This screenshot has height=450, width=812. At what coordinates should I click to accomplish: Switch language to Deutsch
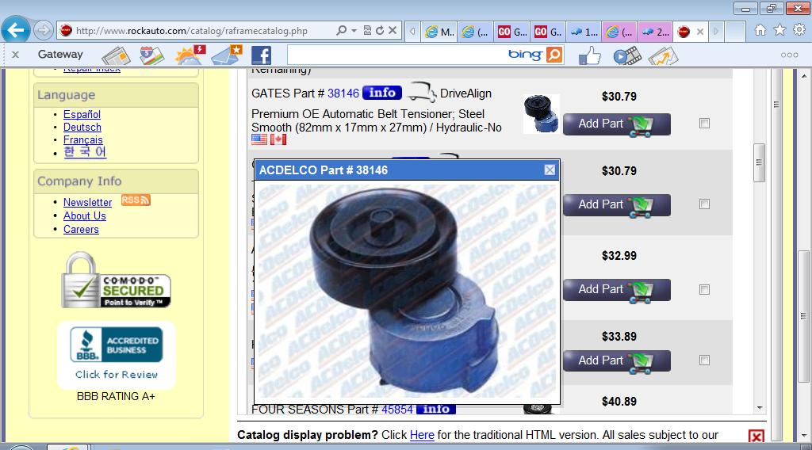click(82, 128)
